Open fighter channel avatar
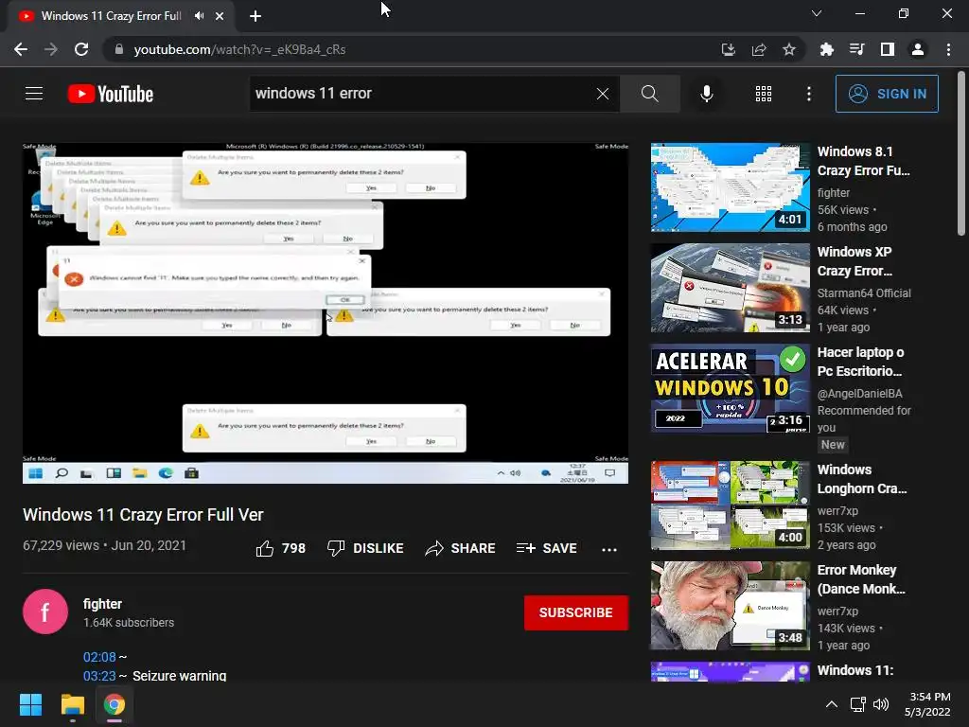969x727 pixels. (x=45, y=612)
